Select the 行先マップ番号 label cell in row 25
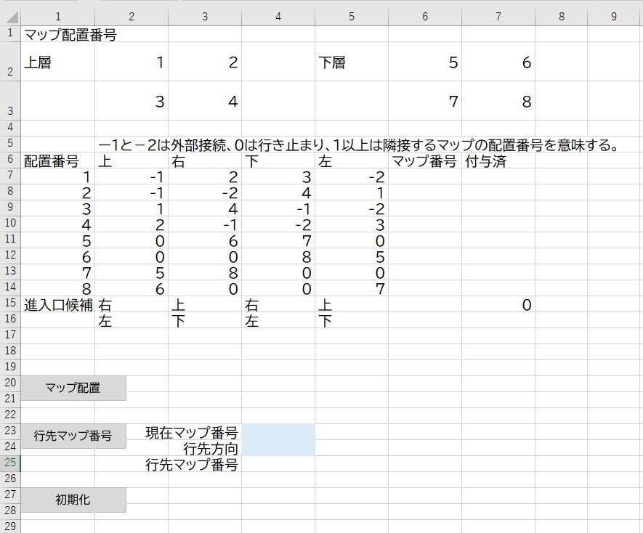Image resolution: width=643 pixels, height=533 pixels. 192,465
